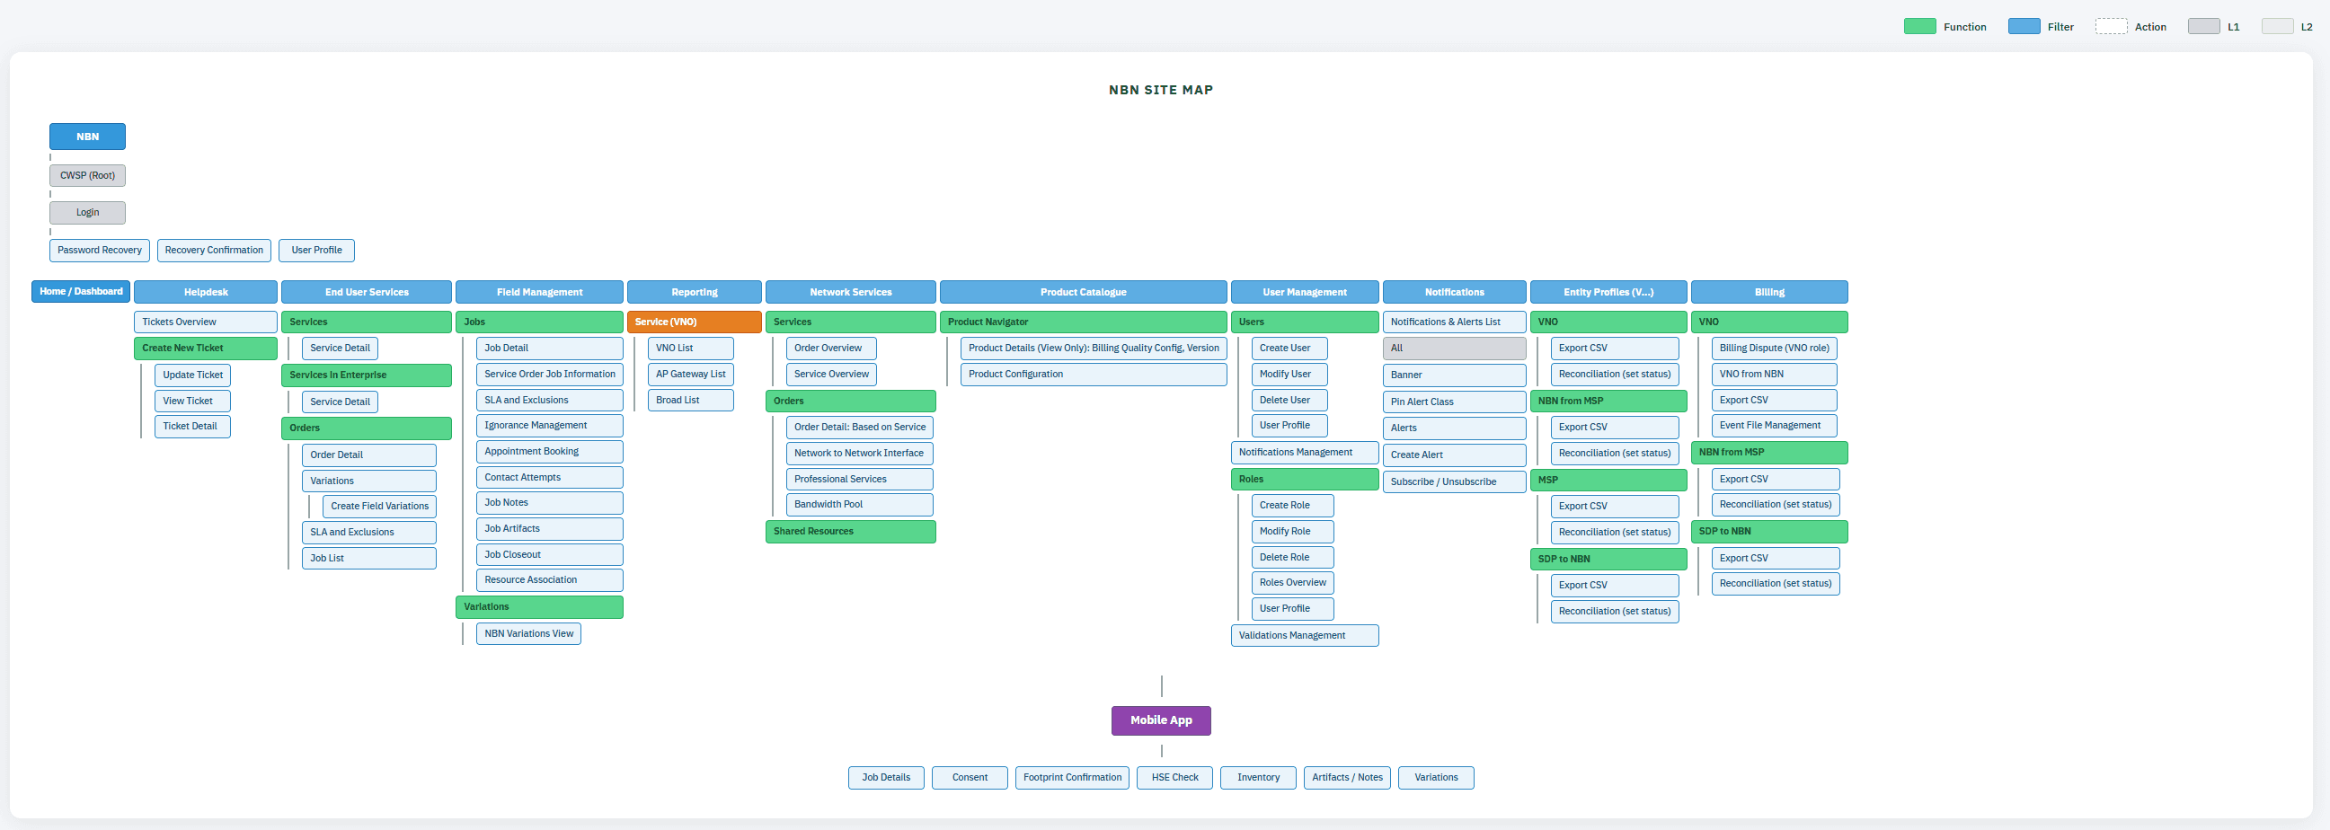Open Pin Alert Class node

(x=1455, y=402)
